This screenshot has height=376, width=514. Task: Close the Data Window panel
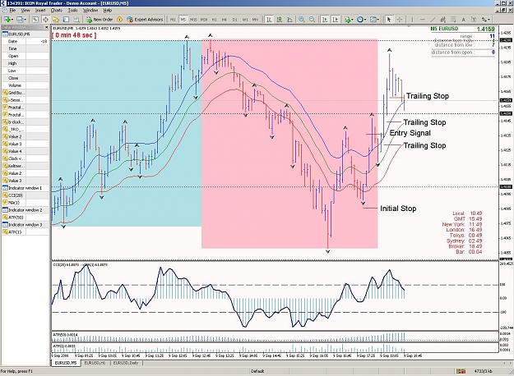(46, 27)
